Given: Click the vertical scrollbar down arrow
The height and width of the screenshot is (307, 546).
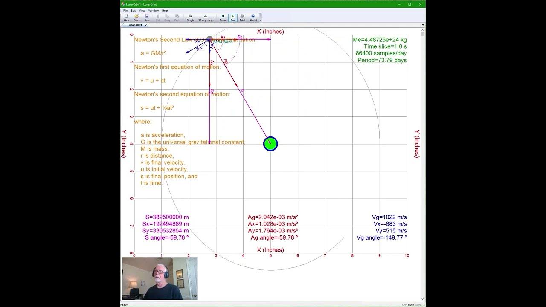Looking at the screenshot, I should tap(423, 299).
